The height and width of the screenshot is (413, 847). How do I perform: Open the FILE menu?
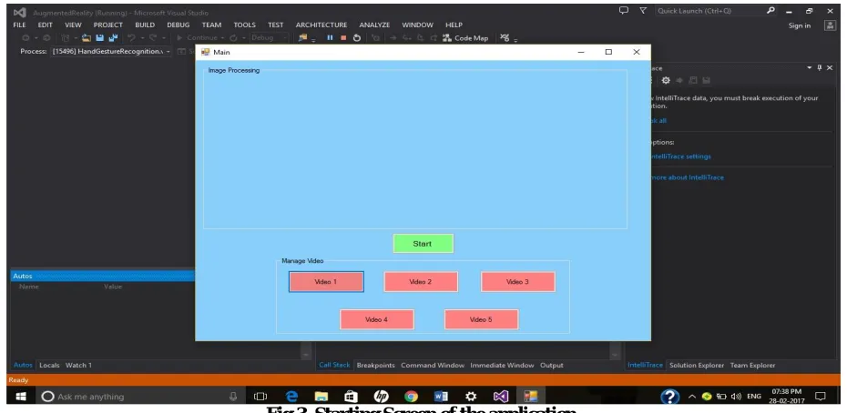coord(19,25)
